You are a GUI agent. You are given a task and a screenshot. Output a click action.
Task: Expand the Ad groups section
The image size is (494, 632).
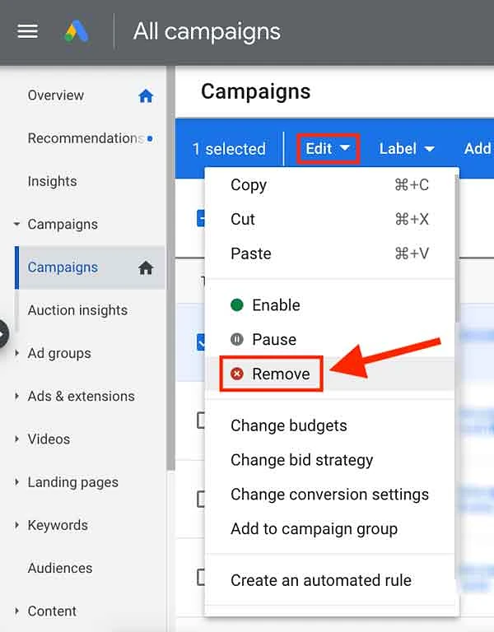tap(16, 353)
